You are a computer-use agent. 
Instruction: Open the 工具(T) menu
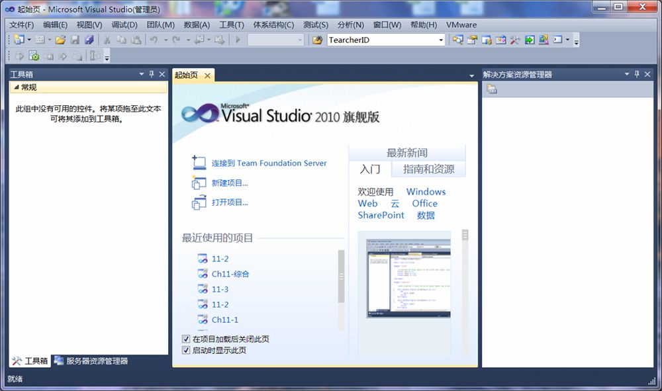[x=231, y=25]
